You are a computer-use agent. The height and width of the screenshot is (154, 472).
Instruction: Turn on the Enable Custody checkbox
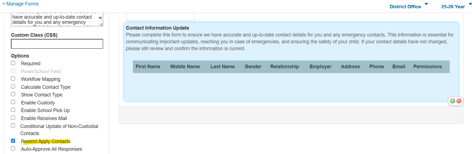(x=13, y=102)
